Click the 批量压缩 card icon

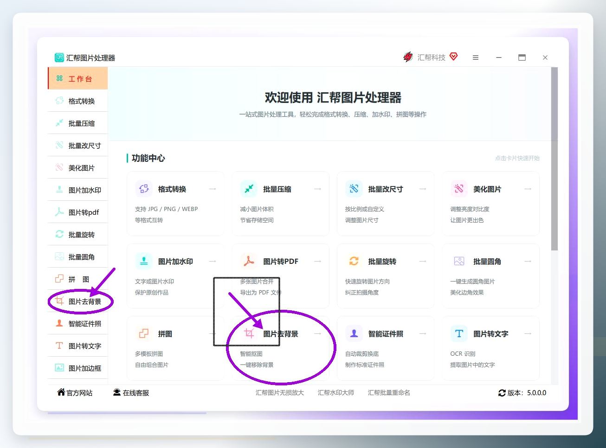pos(249,189)
